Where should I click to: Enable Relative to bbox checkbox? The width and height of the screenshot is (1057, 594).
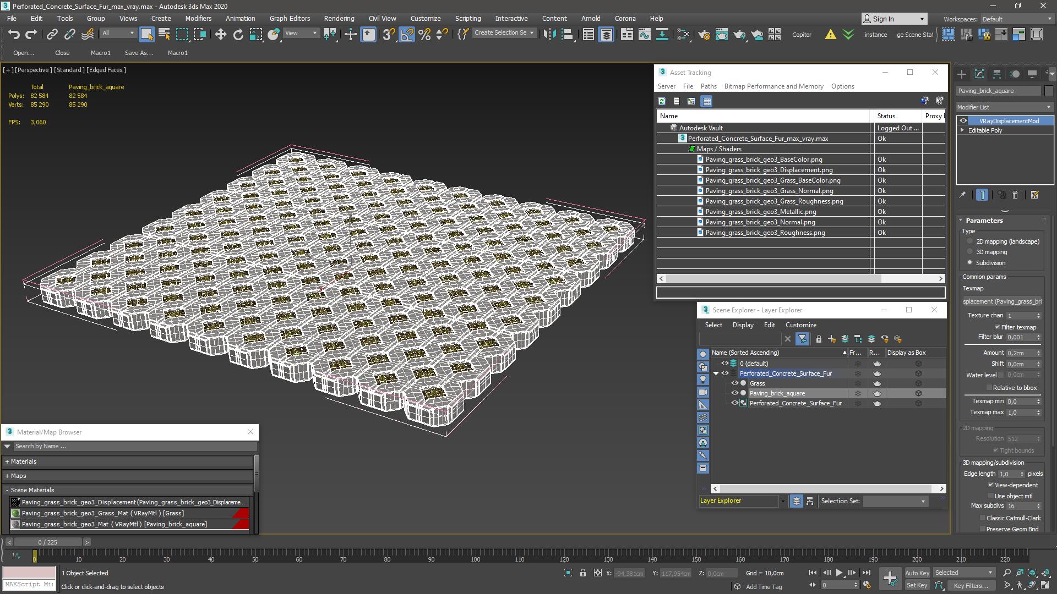989,388
